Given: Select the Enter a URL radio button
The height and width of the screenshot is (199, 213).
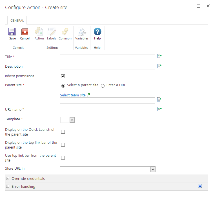Looking at the screenshot, I should pos(103,85).
